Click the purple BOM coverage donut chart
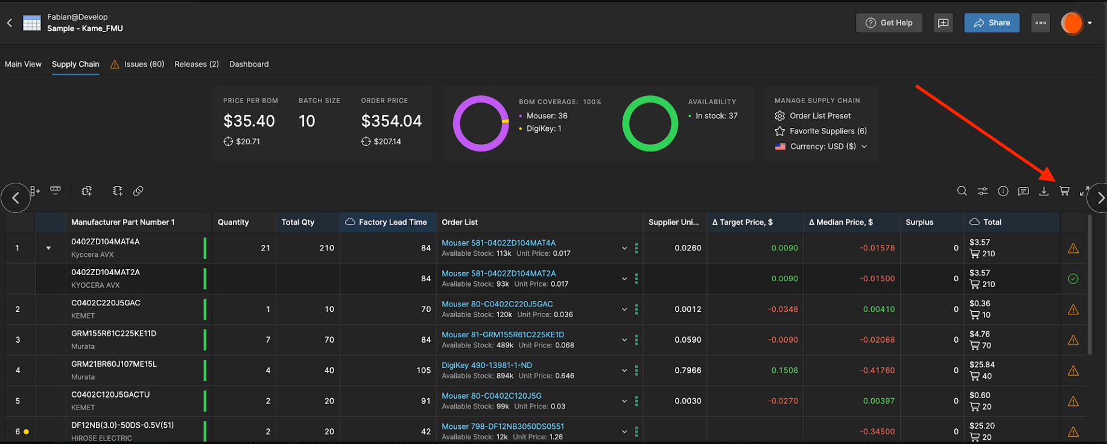1107x444 pixels. coord(481,123)
